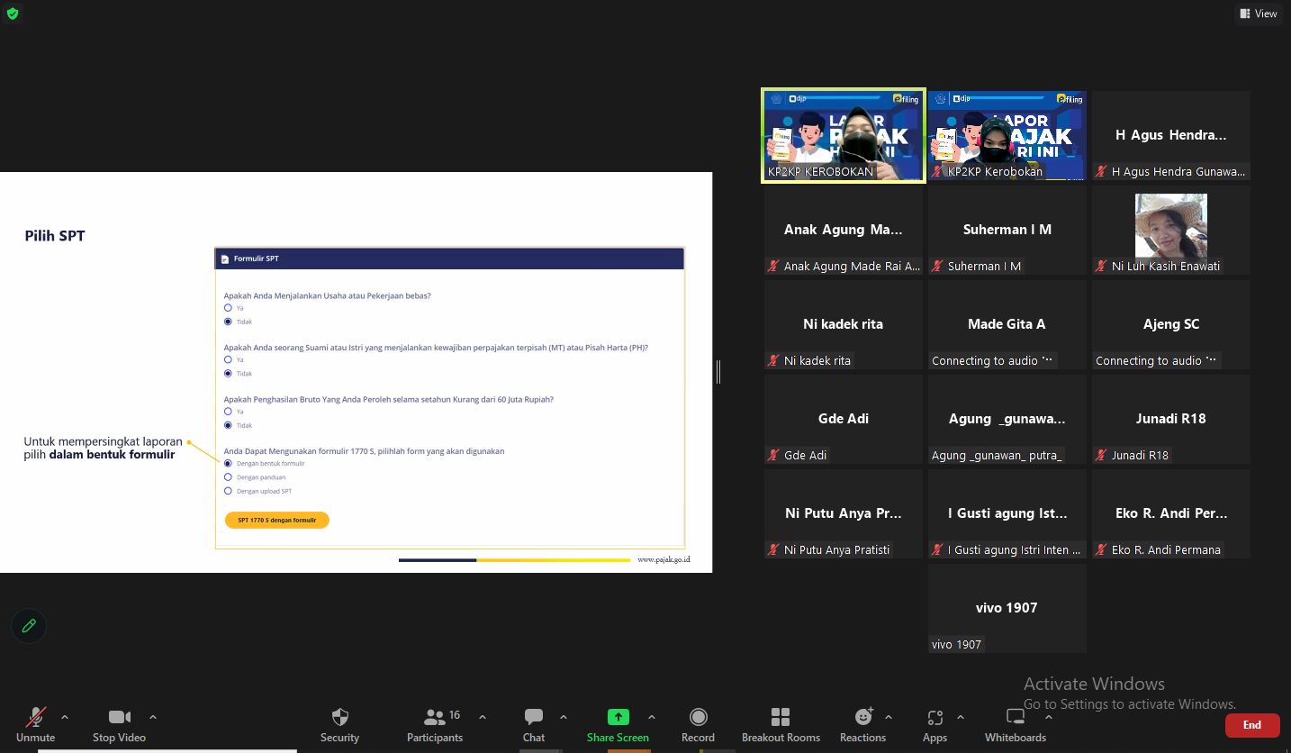Screen dimensions: 1291x753
Task: Select Ni Luh Kasih Enawati's video tile
Action: click(1170, 230)
